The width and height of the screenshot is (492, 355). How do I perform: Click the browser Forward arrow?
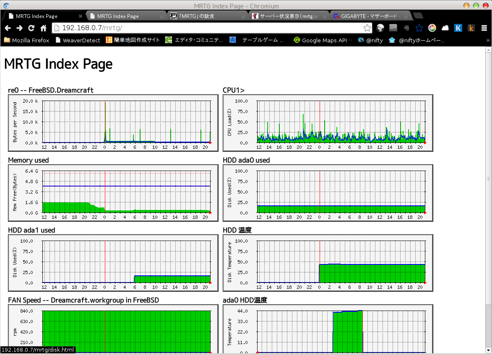[19, 28]
